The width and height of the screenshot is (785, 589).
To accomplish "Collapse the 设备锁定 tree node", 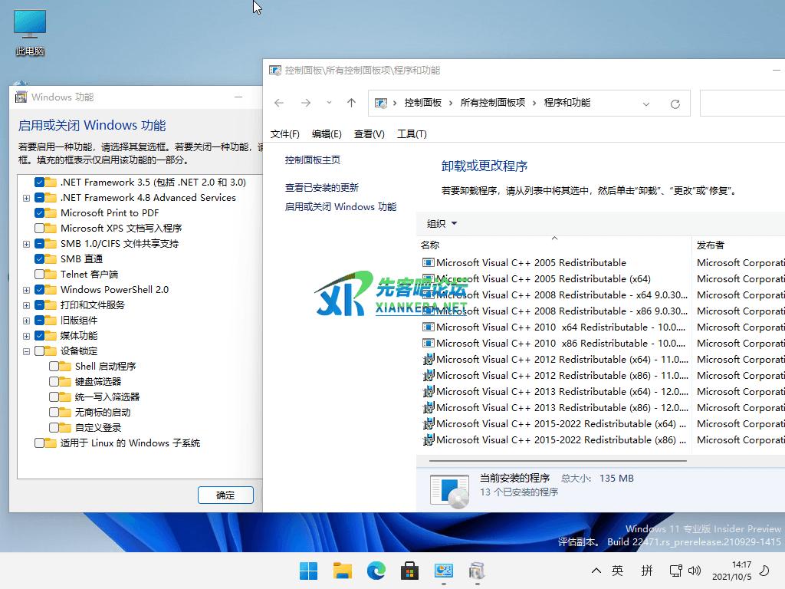I will click(27, 351).
